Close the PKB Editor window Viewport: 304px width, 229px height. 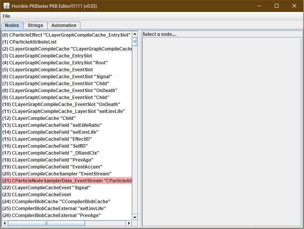pos(294,6)
